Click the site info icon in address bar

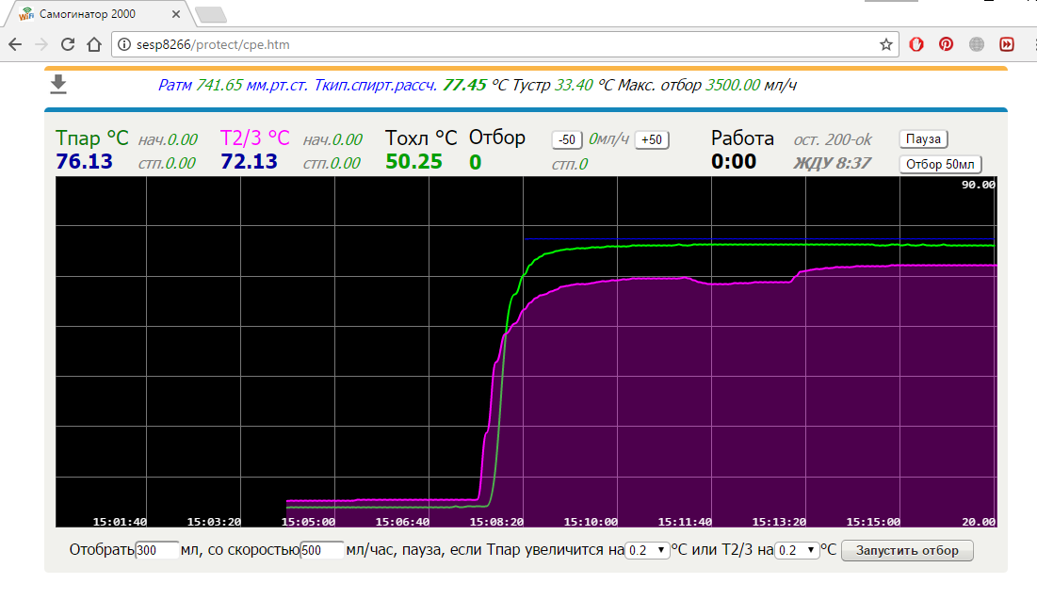(123, 44)
